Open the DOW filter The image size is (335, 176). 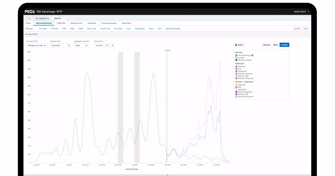tap(81, 28)
